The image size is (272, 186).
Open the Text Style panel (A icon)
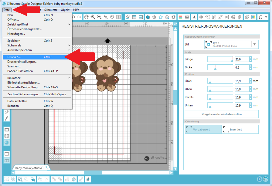click(194, 17)
